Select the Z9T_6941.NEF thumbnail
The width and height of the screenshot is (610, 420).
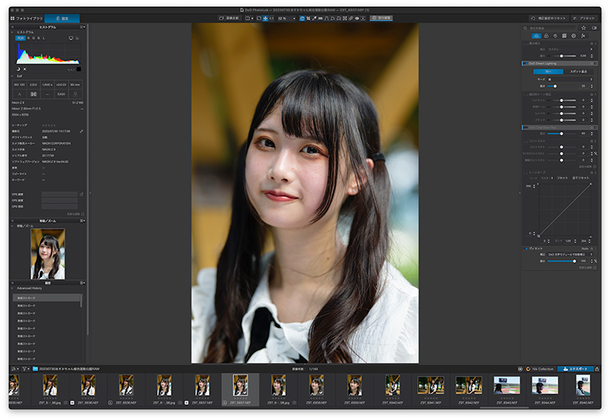coord(430,389)
